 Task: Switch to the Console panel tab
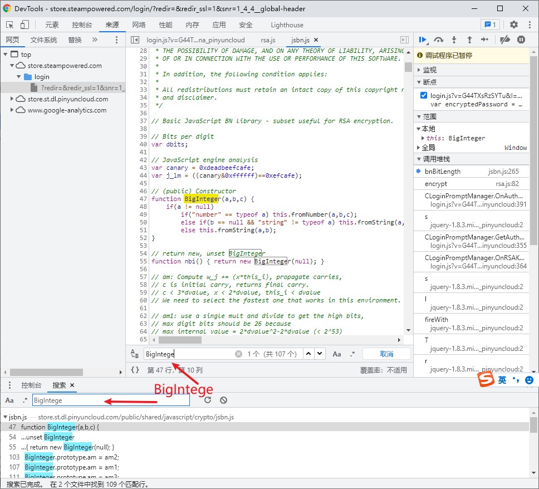82,25
